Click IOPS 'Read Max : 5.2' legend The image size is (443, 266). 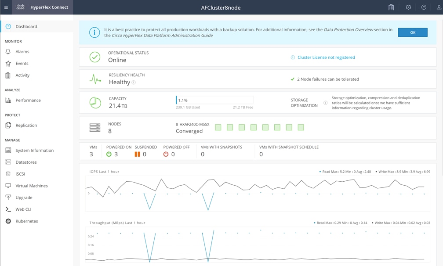click(x=345, y=172)
